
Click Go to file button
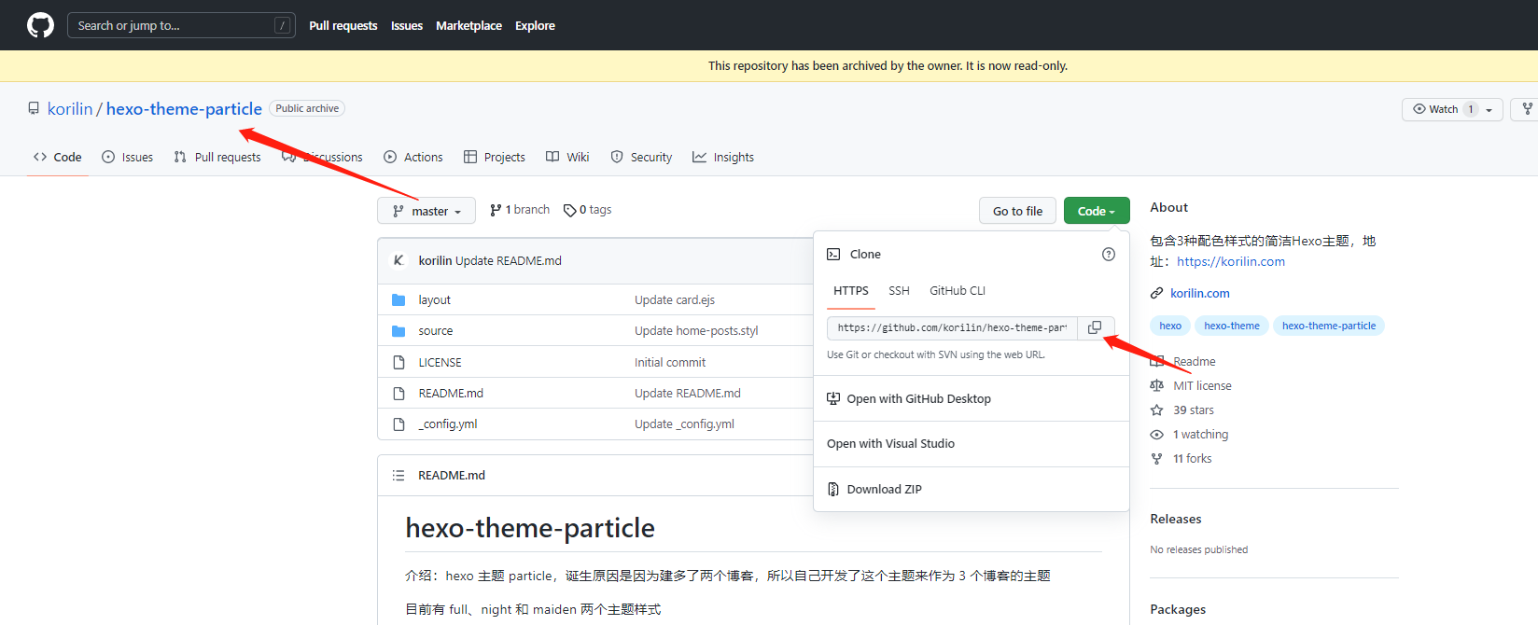[x=1017, y=211]
